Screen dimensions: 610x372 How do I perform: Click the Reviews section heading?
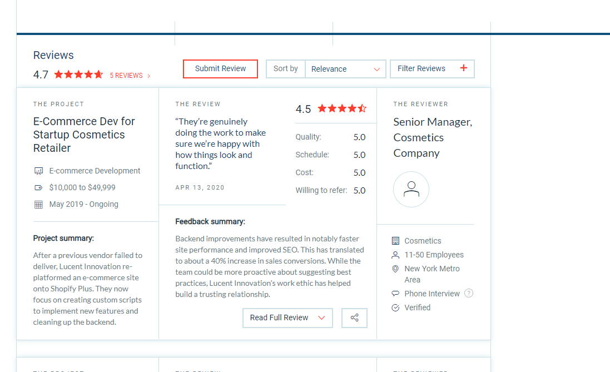[53, 55]
